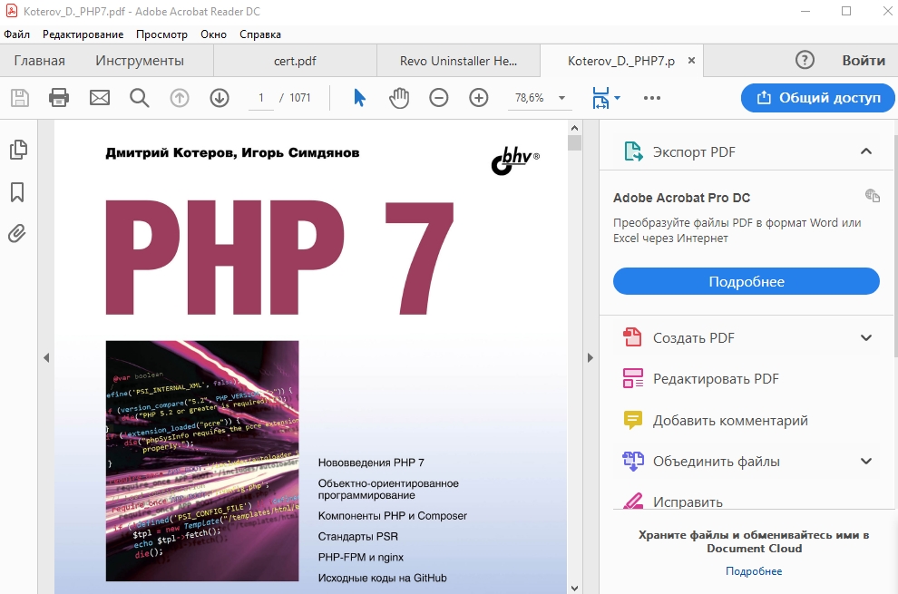Click the 1071 total pages text

300,98
